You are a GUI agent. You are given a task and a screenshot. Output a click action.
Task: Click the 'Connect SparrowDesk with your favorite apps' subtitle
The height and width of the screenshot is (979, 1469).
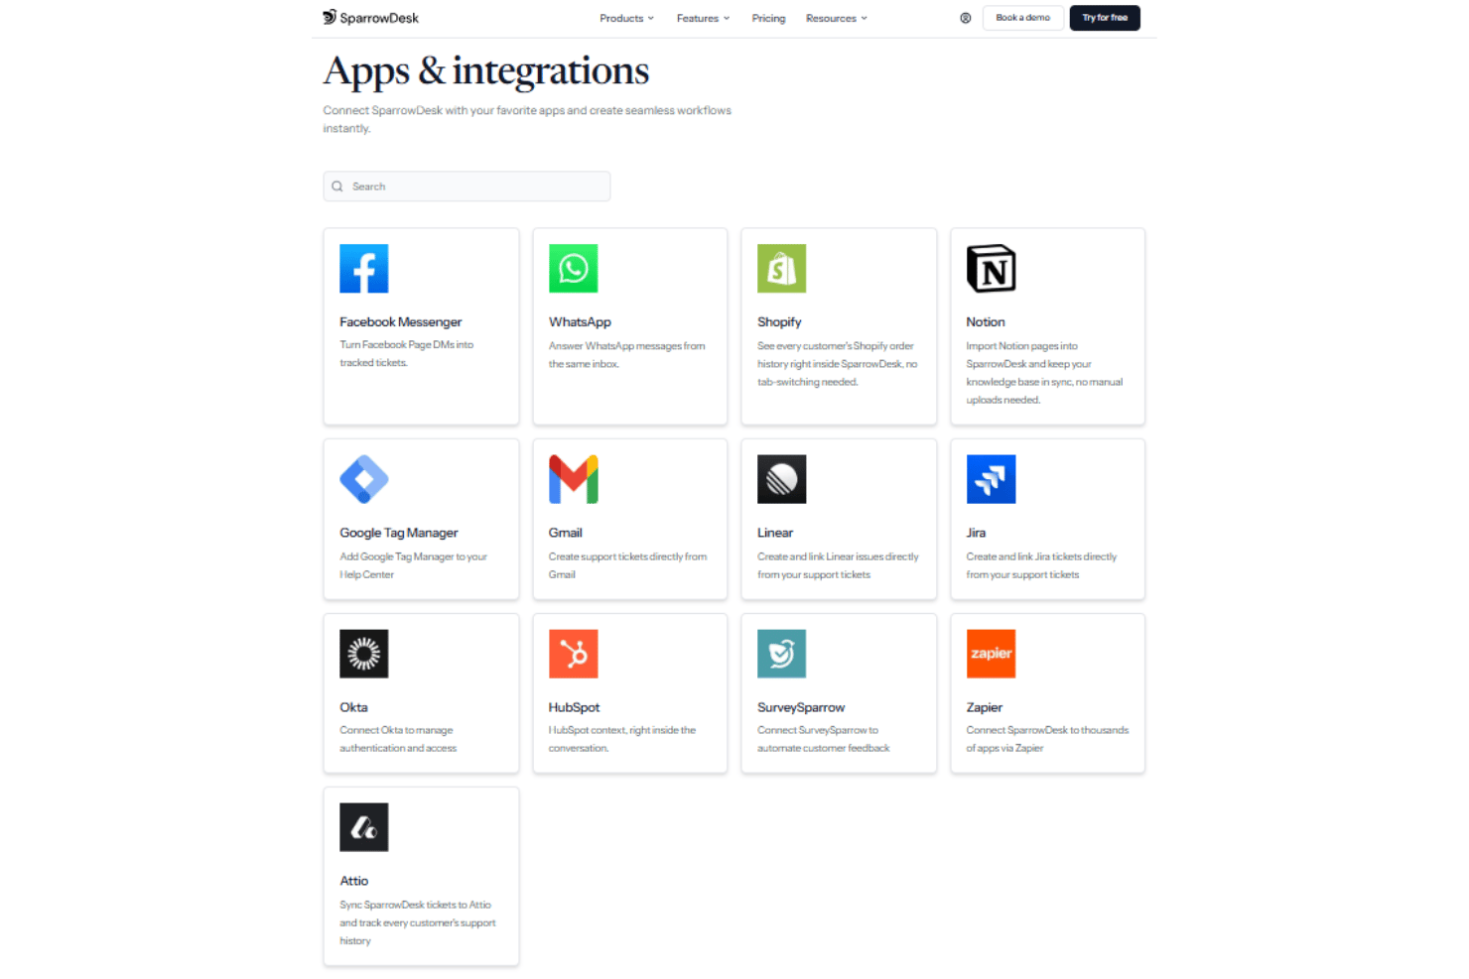527,119
